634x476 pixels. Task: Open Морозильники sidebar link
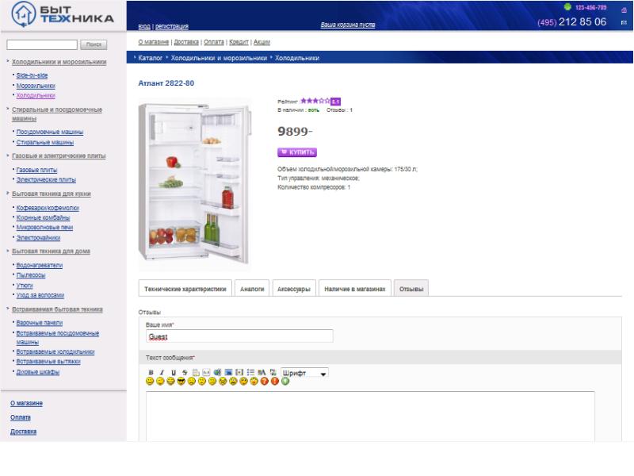pyautogui.click(x=36, y=86)
